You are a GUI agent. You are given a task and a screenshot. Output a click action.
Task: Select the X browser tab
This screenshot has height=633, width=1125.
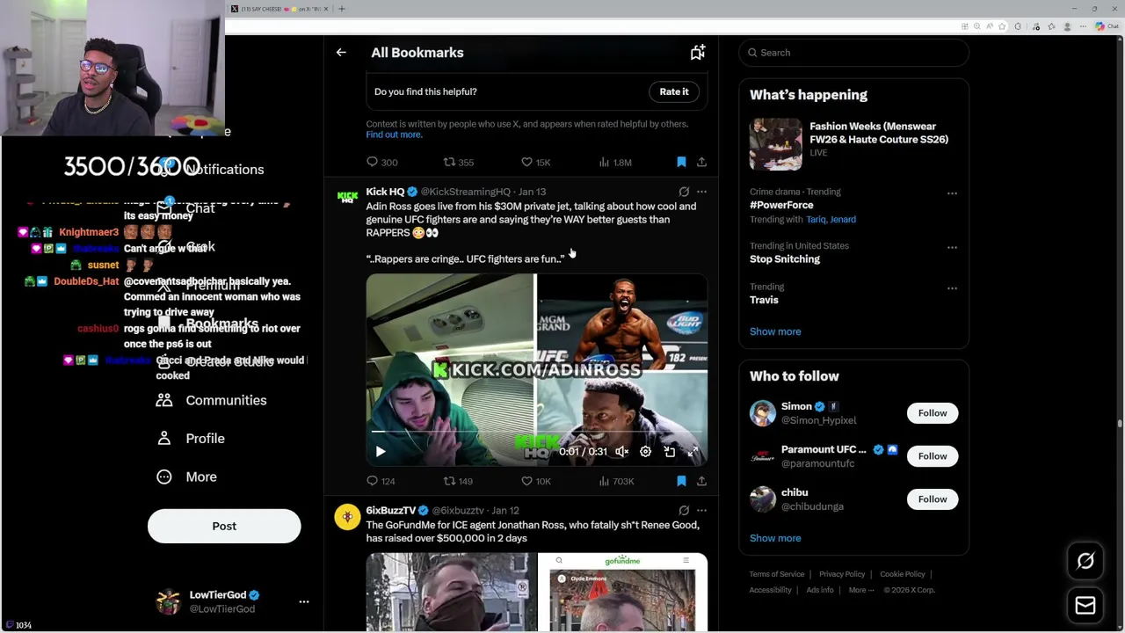[x=279, y=9]
